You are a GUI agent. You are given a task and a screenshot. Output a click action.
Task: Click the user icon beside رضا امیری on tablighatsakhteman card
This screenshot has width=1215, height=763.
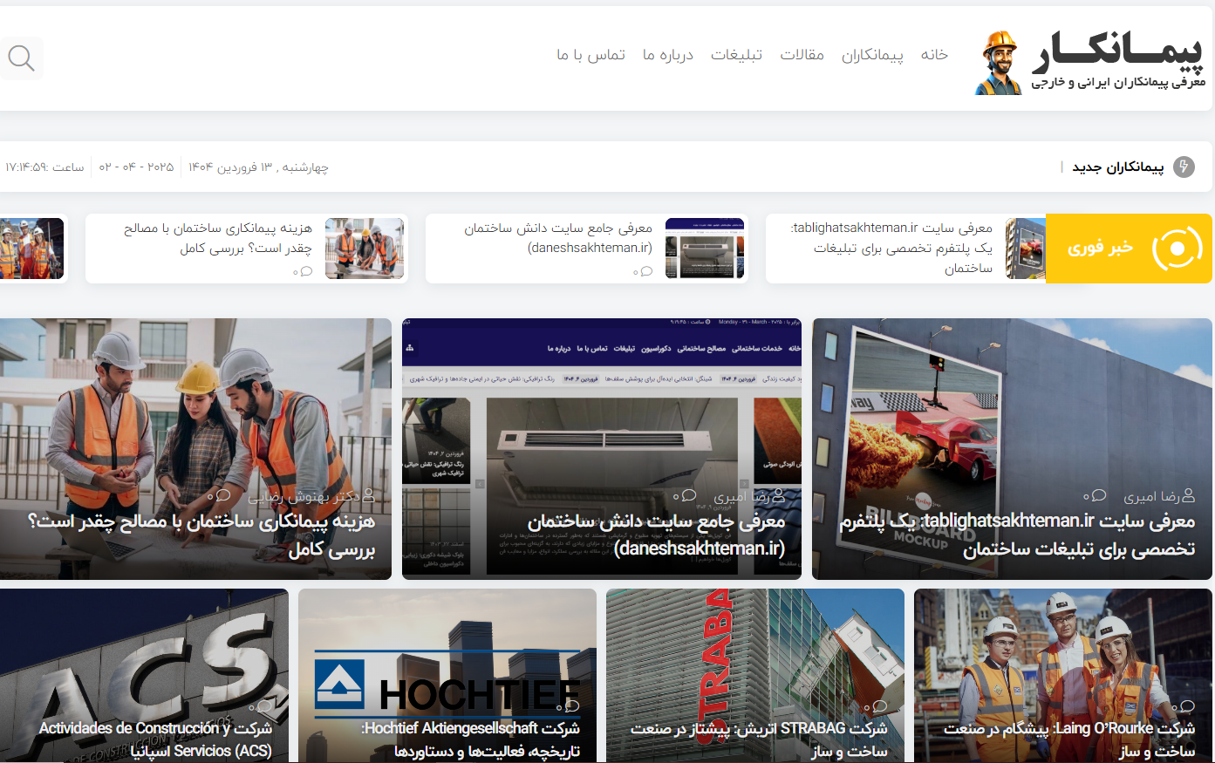[1188, 495]
